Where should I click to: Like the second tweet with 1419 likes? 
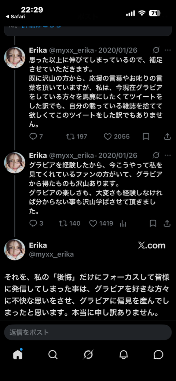coord(93,223)
